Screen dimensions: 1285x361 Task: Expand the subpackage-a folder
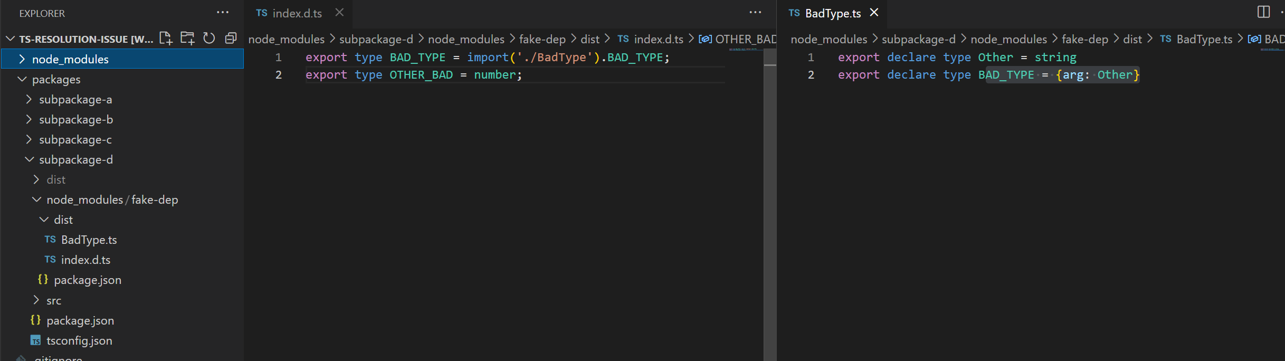(75, 99)
